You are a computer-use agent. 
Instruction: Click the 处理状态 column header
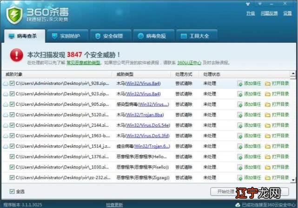click(x=212, y=74)
